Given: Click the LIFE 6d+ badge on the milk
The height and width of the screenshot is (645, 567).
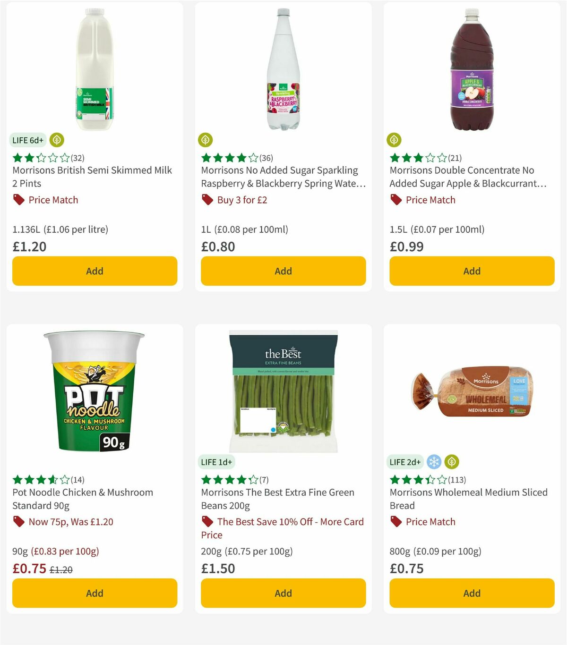Looking at the screenshot, I should click(27, 140).
